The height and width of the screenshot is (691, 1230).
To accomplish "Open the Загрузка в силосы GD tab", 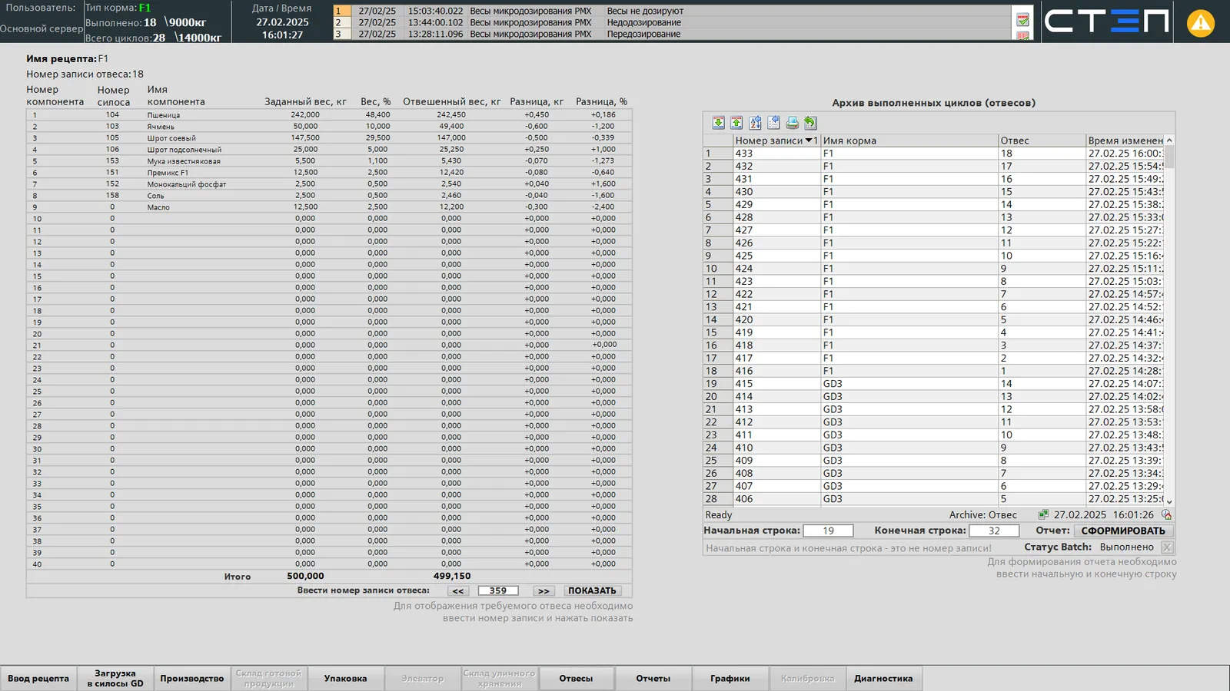I will (x=115, y=679).
